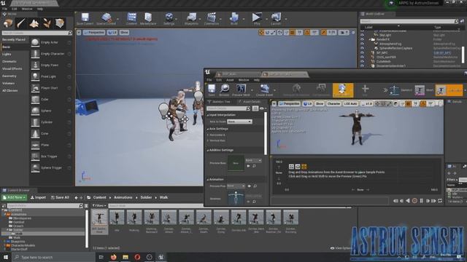Viewport: 467px width, 262px height.
Task: Click the LOD Auto button in preview viewport
Action: click(x=350, y=103)
